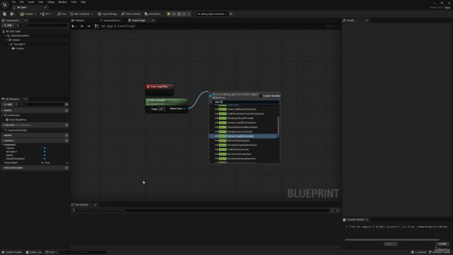Navigate back in graph history
Screen dimensions: 453x255
(82, 26)
